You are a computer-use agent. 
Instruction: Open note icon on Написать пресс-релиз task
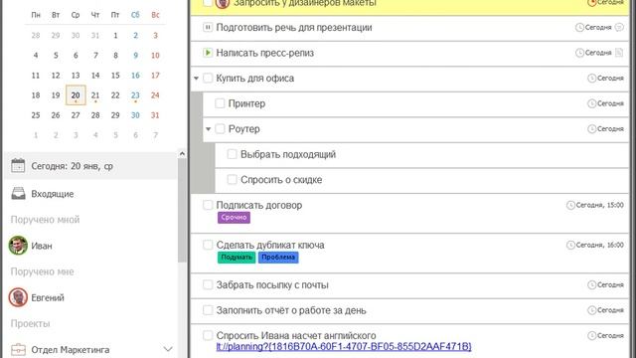coord(619,53)
